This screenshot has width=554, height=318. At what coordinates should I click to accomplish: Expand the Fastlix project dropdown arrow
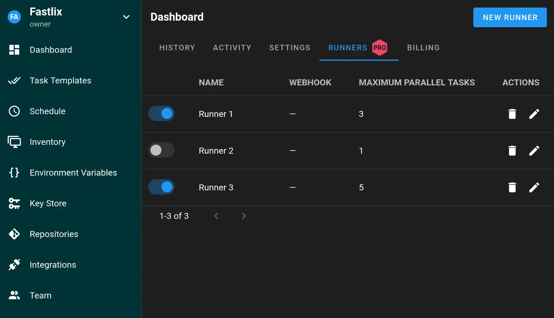(x=126, y=17)
